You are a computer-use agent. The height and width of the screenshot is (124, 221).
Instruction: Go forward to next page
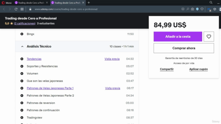click(x=10, y=9)
